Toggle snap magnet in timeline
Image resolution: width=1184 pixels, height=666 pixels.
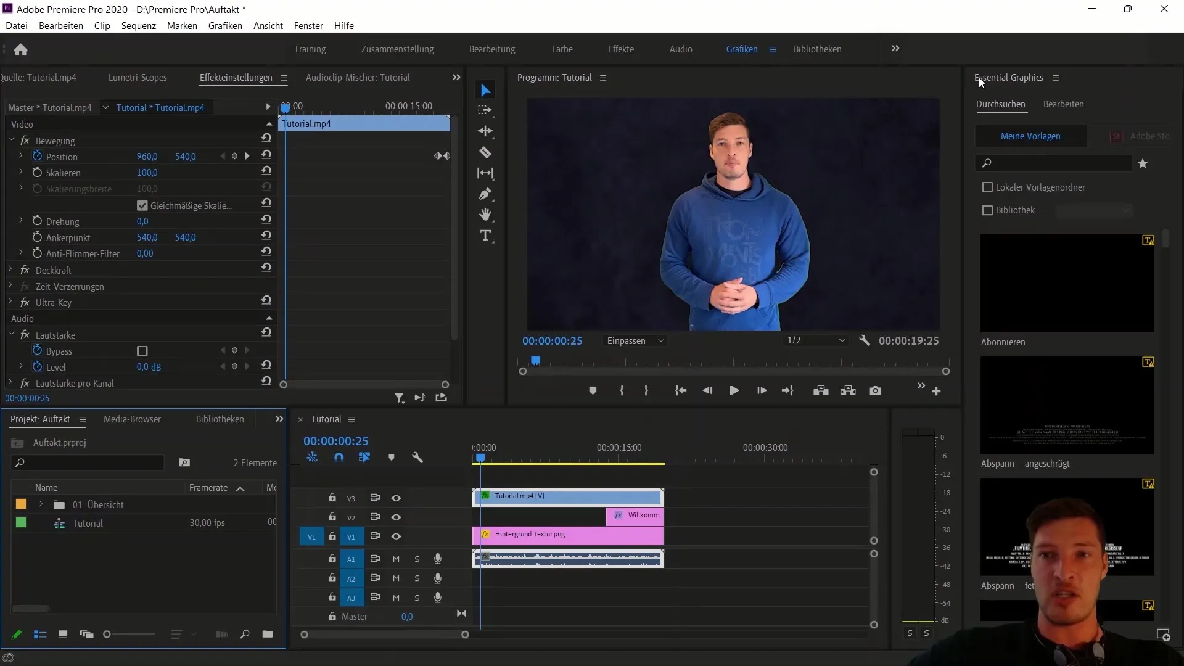point(339,458)
